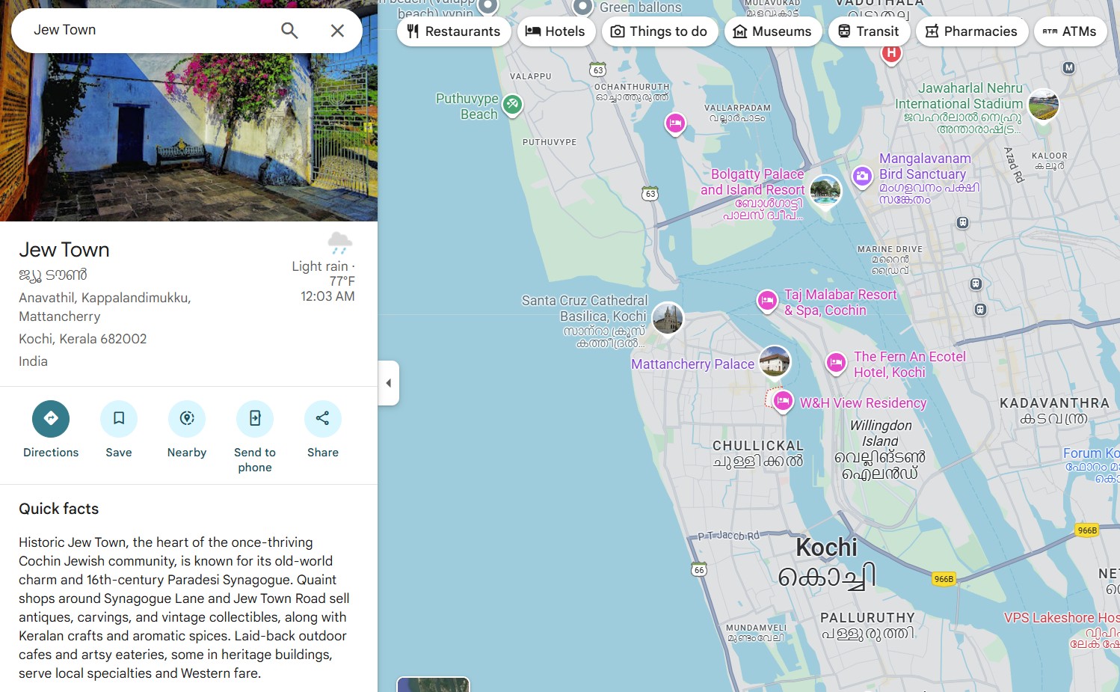Image resolution: width=1120 pixels, height=692 pixels.
Task: Open Jawaharlal Nehru Stadium photo marker
Action: click(1044, 105)
